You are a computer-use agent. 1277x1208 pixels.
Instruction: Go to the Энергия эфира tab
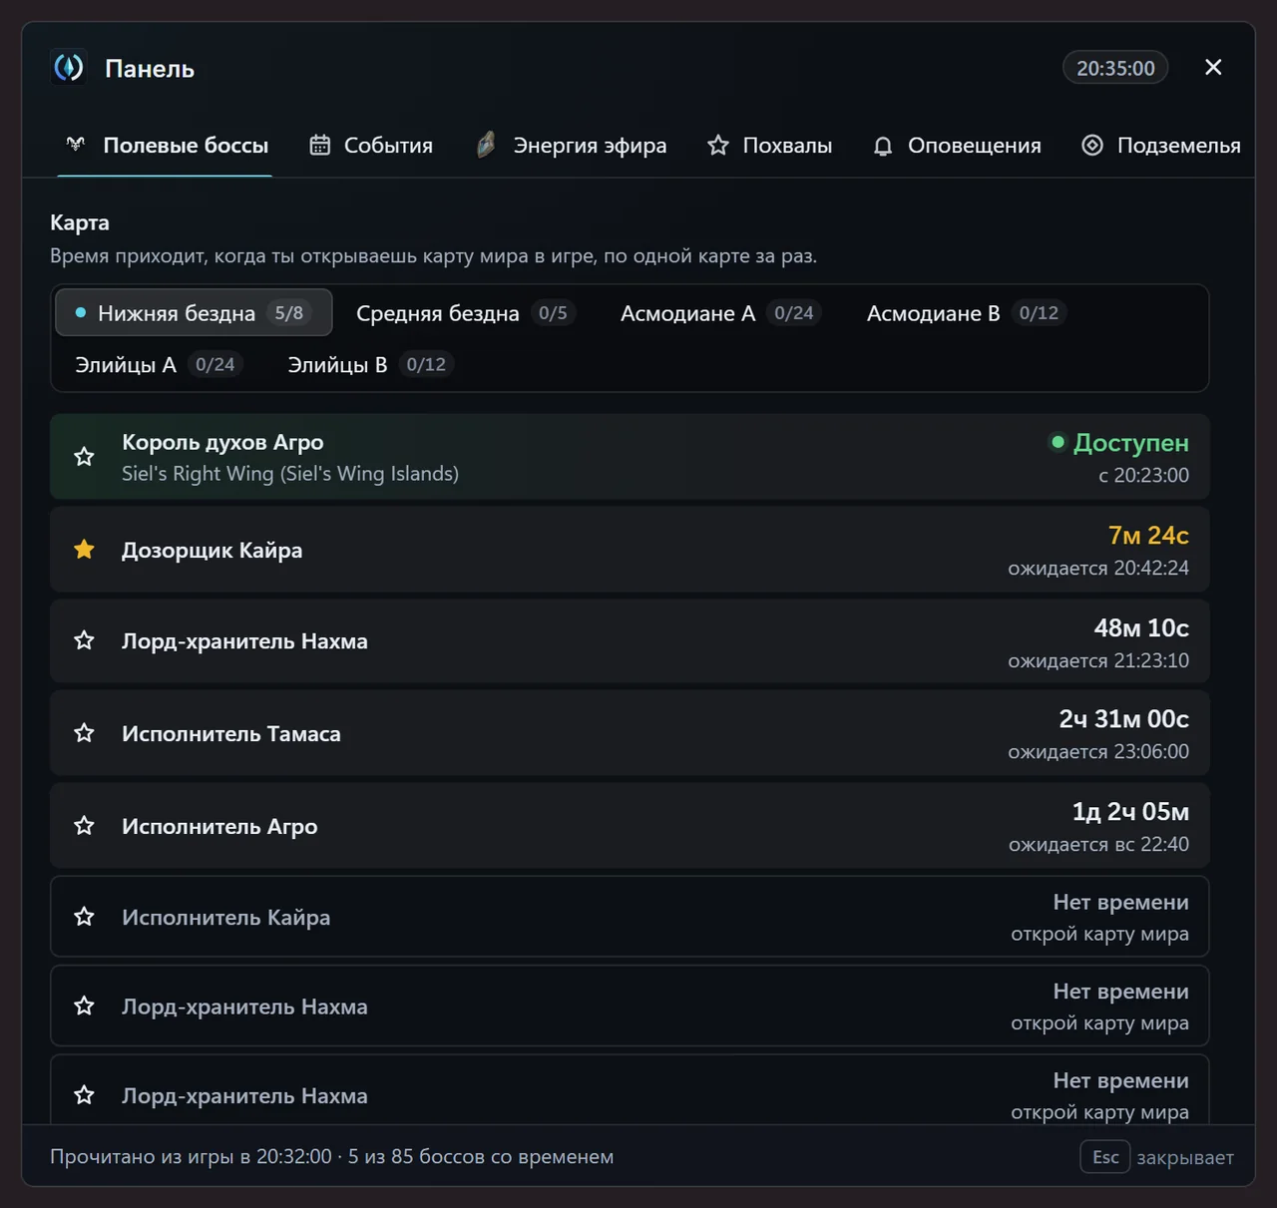click(571, 146)
